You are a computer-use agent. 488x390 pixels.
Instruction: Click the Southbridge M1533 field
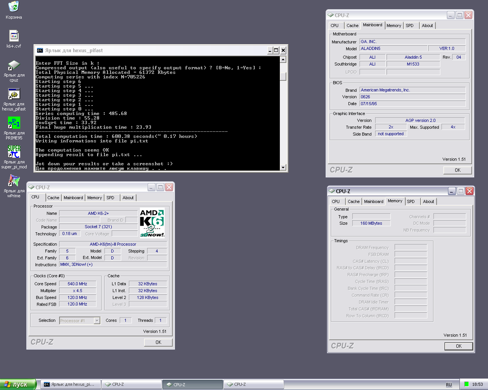pos(413,64)
